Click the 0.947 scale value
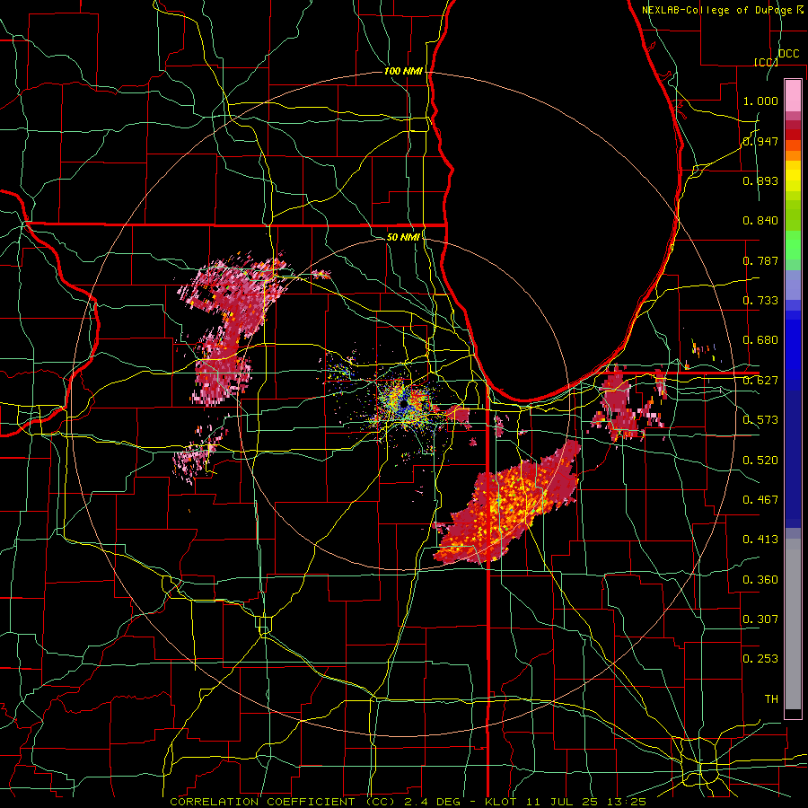The width and height of the screenshot is (808, 808). point(760,141)
